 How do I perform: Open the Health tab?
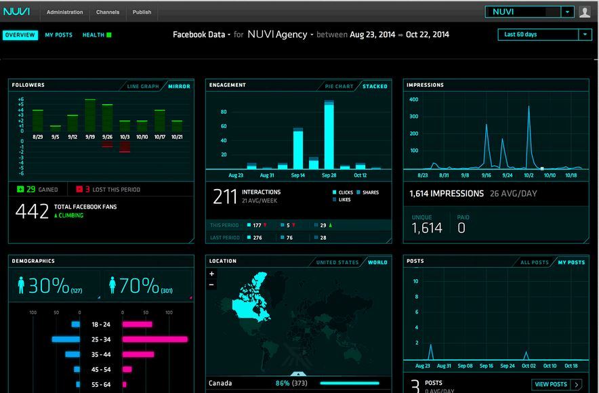point(94,35)
